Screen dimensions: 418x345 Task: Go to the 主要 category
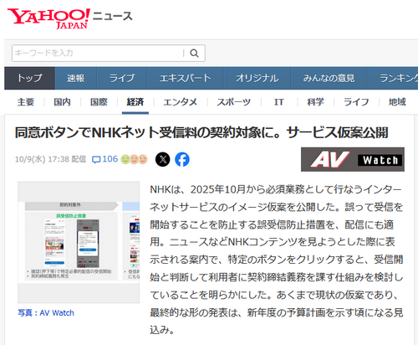(26, 102)
